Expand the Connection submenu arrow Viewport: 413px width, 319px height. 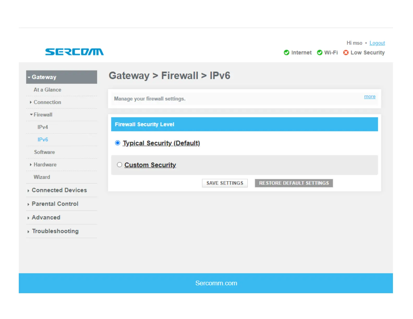click(31, 102)
